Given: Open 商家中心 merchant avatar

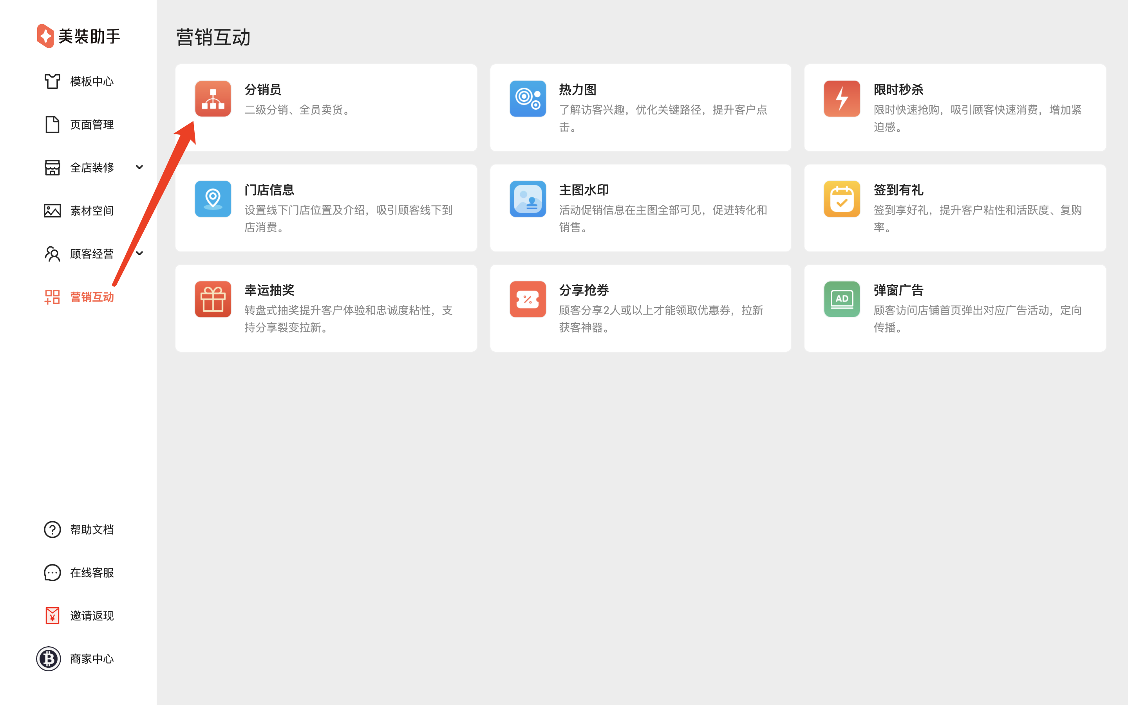Looking at the screenshot, I should coord(49,659).
